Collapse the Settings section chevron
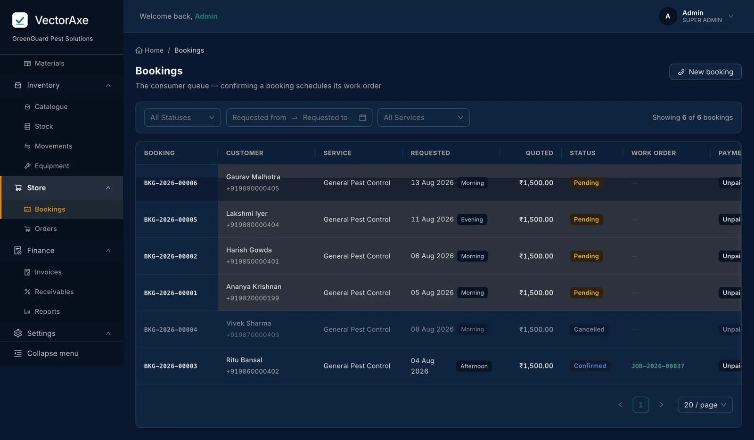Viewport: 754px width, 440px height. [x=108, y=334]
